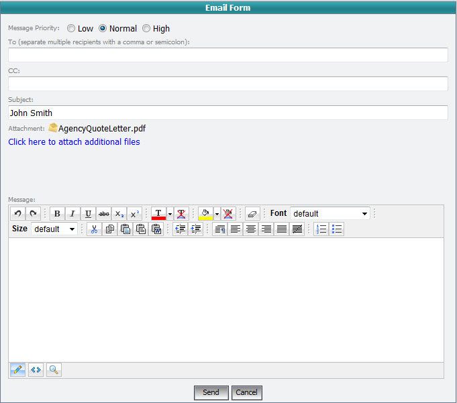Decrease the paragraph indent
457x403 pixels.
tap(180, 229)
